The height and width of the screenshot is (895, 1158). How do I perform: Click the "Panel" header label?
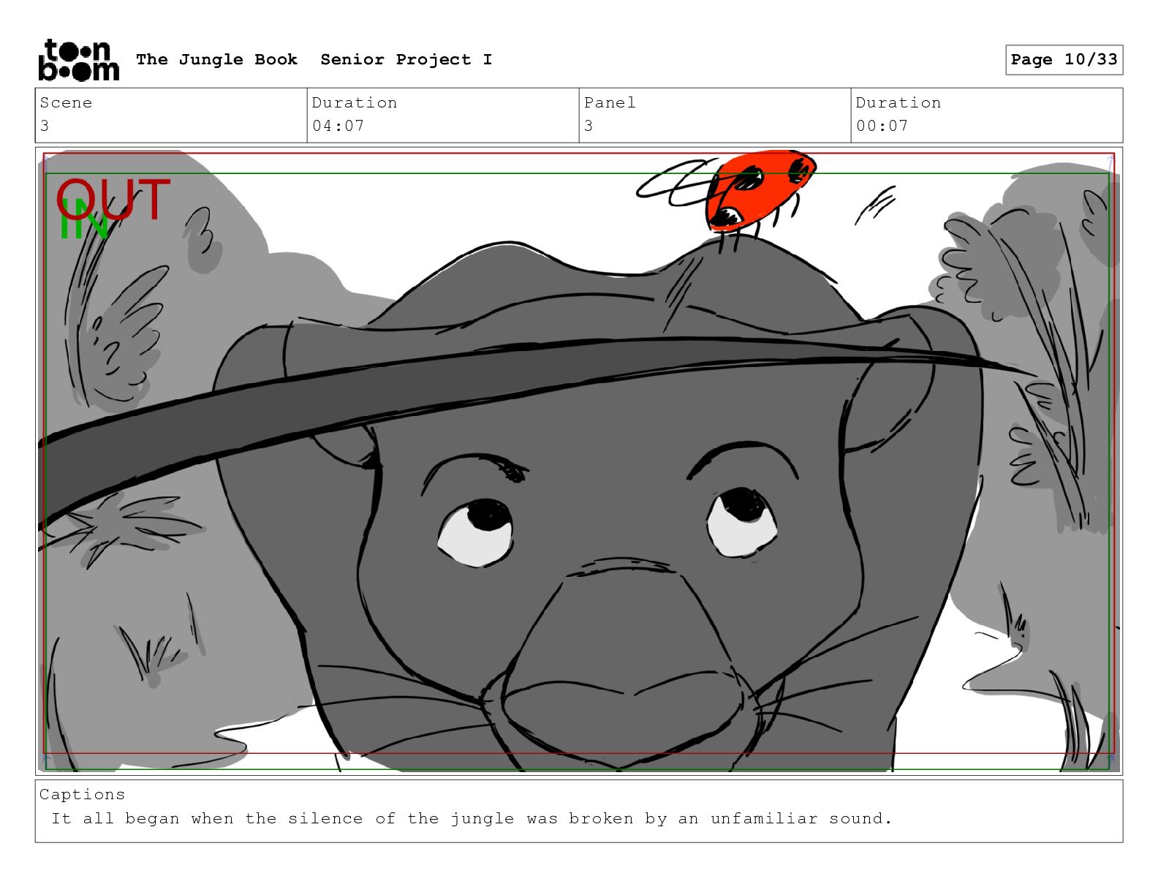[610, 103]
